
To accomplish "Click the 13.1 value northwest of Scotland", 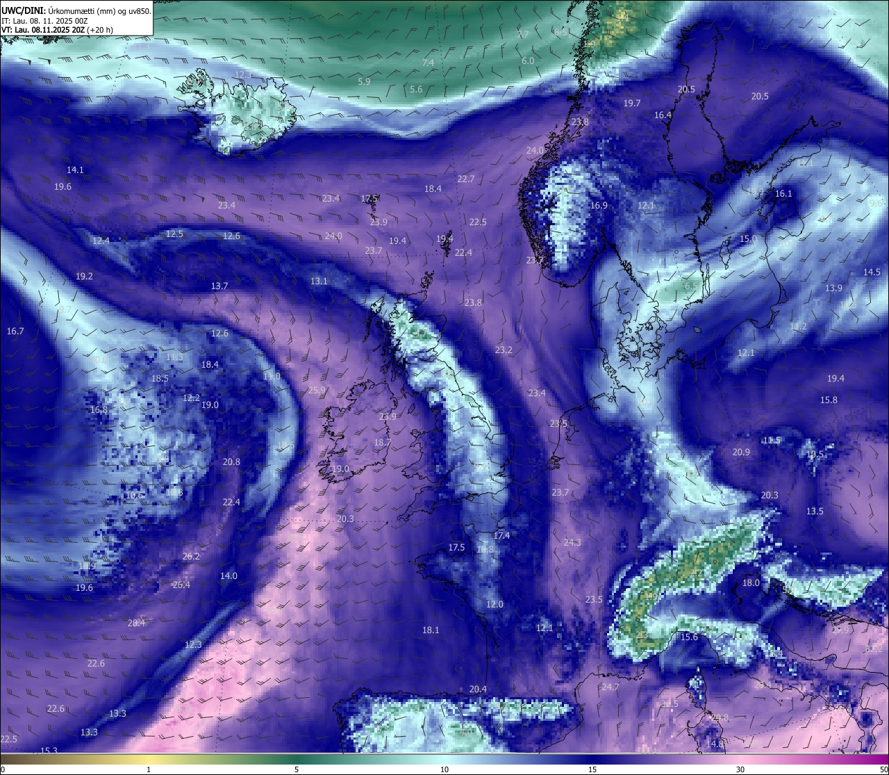I will 319,281.
